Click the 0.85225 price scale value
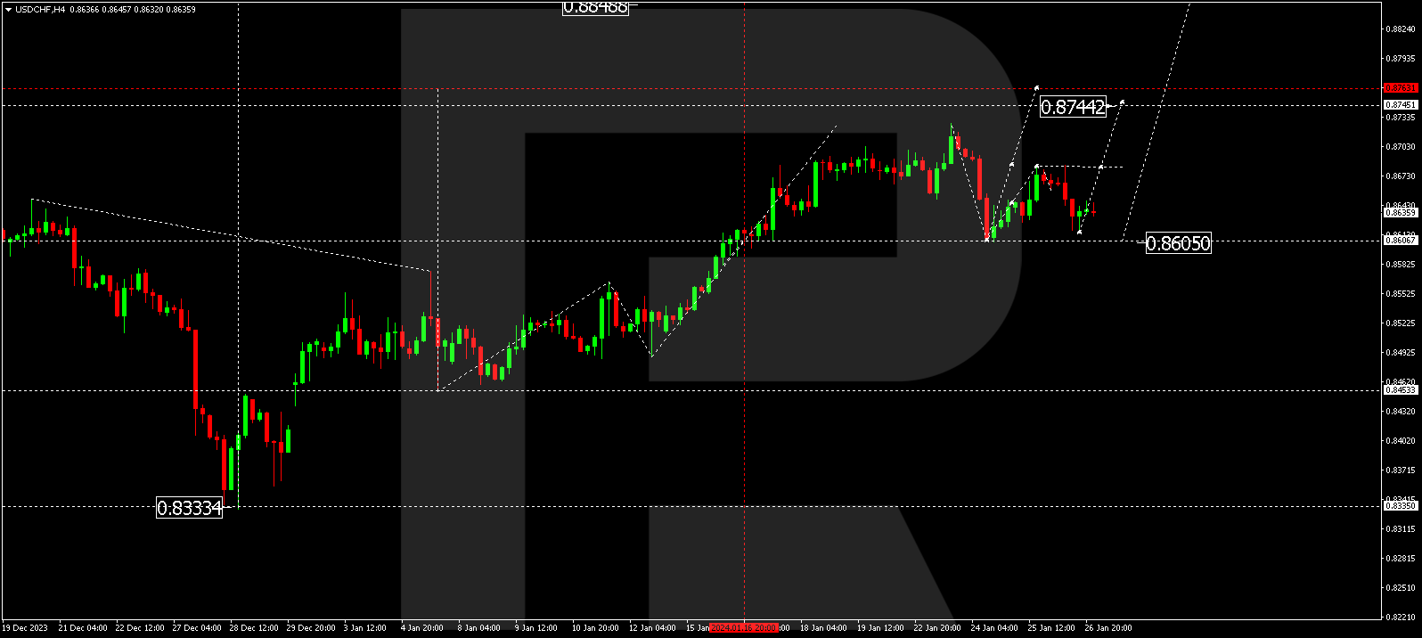Viewport: 1422px width, 638px height. tap(1402, 323)
